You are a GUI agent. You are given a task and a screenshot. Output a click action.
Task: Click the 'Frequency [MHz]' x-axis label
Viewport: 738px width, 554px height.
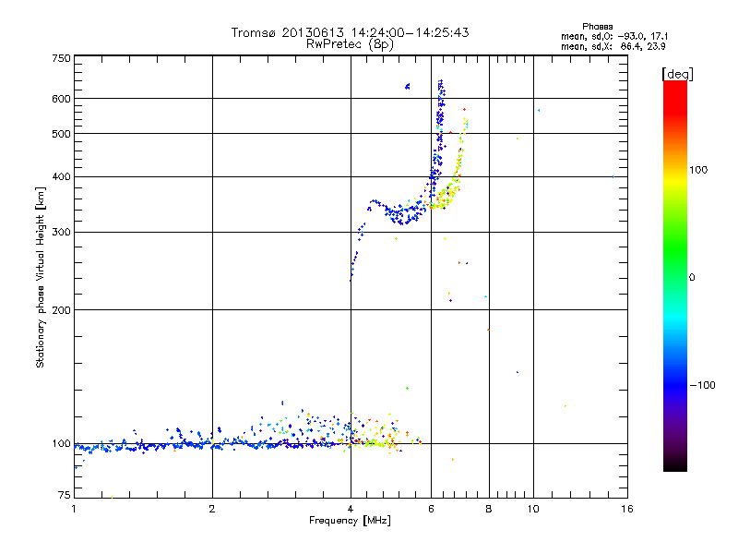tap(350, 521)
